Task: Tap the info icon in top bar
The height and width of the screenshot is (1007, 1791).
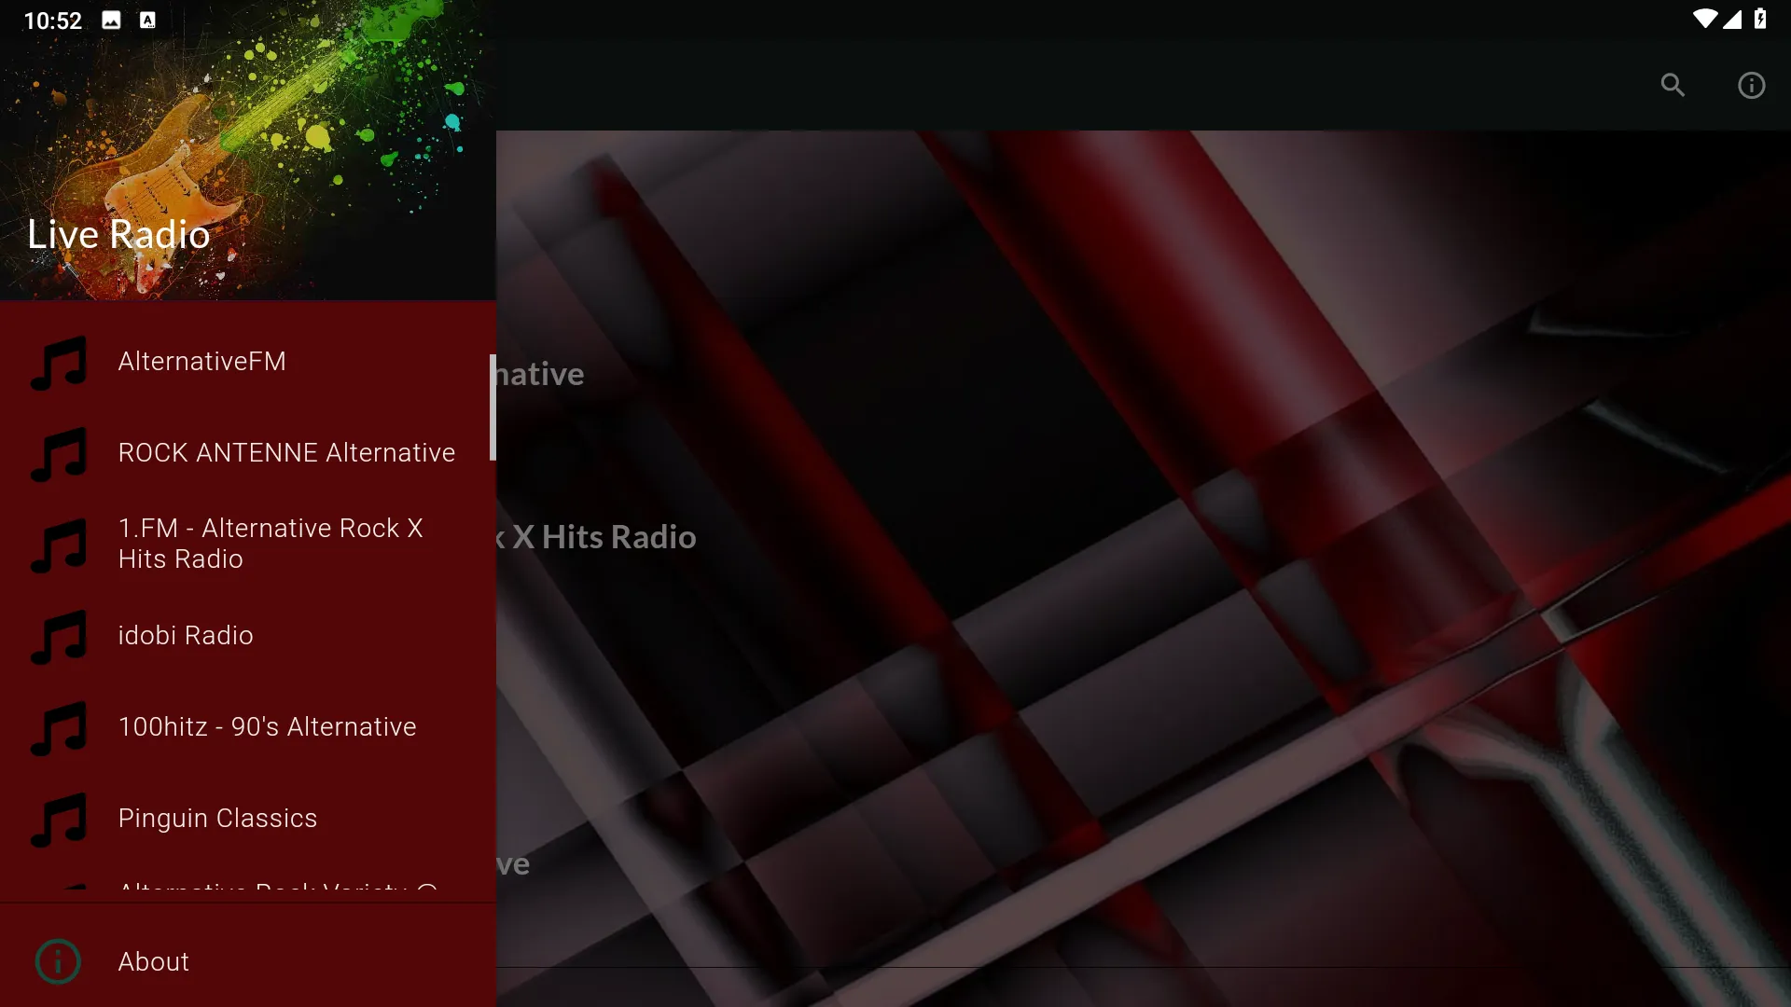Action: point(1751,86)
